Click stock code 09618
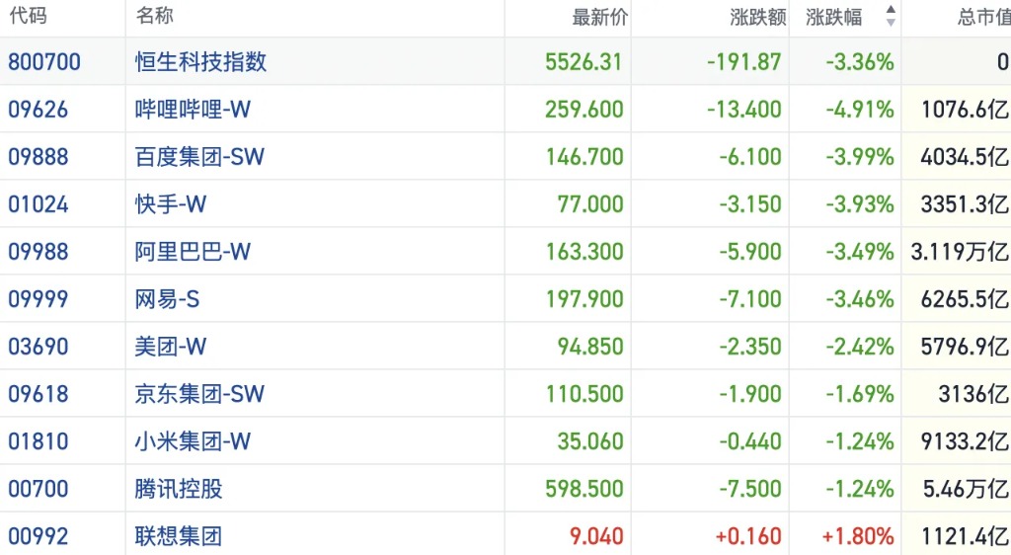Screen dimensions: 1011x555 pos(39,394)
